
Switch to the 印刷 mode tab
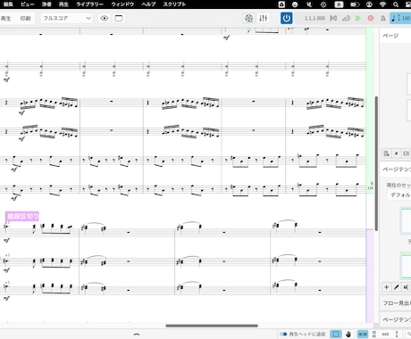[25, 18]
